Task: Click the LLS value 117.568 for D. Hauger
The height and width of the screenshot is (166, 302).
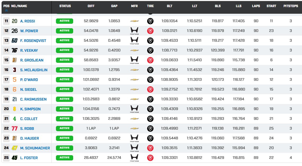Action: click(x=238, y=138)
